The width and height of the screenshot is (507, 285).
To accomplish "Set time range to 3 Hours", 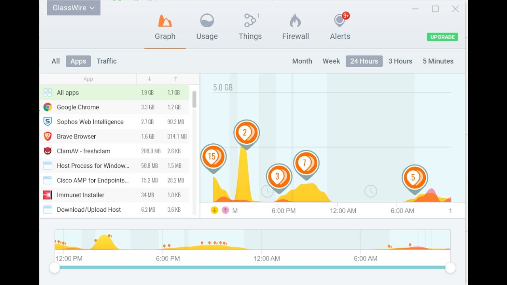I will pos(400,61).
